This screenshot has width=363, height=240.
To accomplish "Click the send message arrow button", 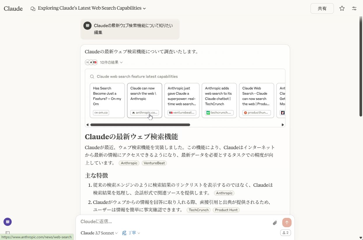I will pyautogui.click(x=287, y=223).
